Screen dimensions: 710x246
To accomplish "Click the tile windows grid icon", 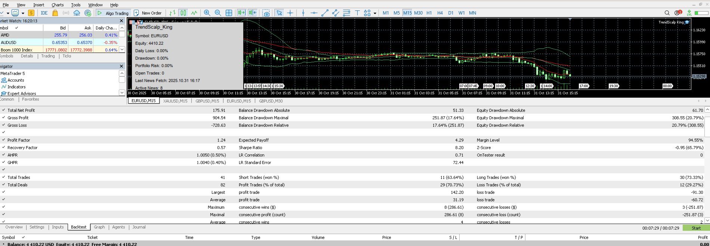I will coord(229,13).
